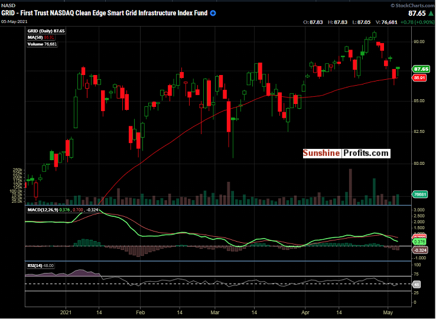Viewport: 436px width, 319px height.
Task: Click the chart title GRID - First Trust fund name
Action: pyautogui.click(x=104, y=13)
